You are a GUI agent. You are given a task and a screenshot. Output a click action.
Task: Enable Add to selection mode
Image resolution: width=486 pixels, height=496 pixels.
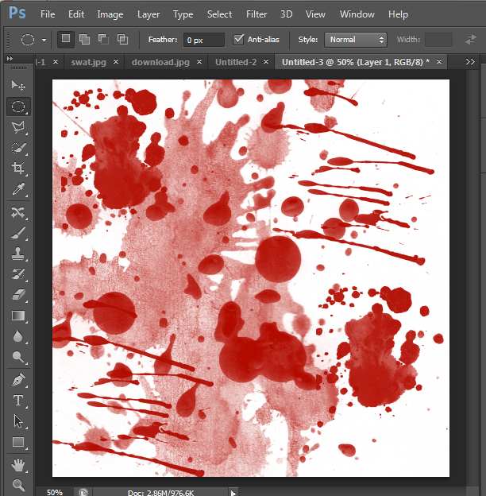(84, 39)
